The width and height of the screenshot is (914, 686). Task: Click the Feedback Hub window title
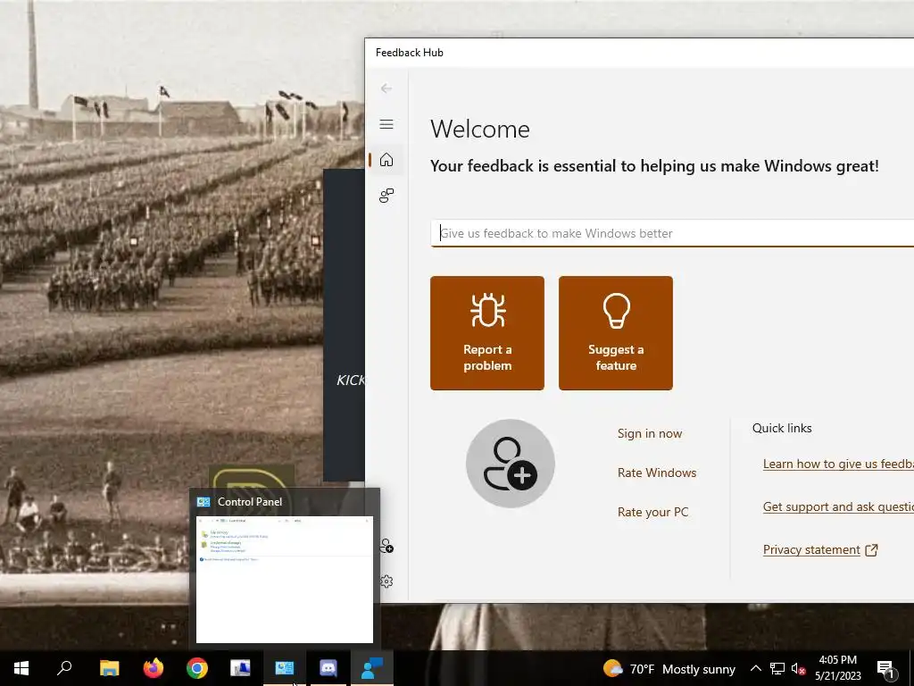409,53
